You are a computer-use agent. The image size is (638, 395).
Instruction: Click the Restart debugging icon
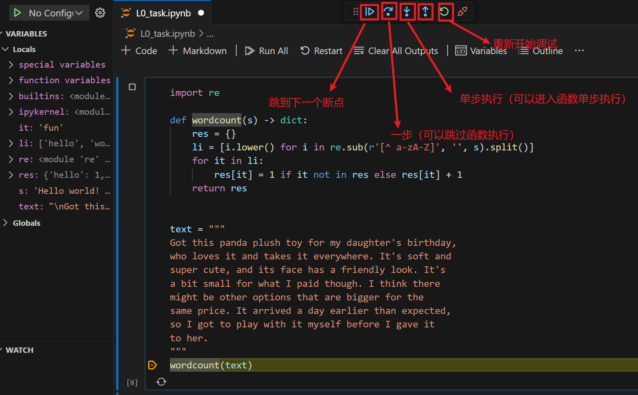click(444, 12)
